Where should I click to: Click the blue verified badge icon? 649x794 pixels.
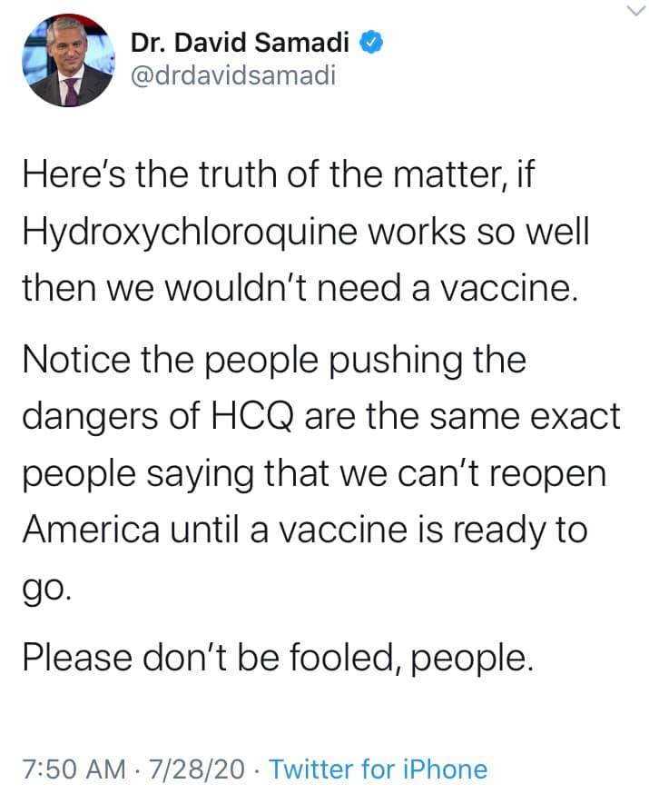(x=371, y=42)
